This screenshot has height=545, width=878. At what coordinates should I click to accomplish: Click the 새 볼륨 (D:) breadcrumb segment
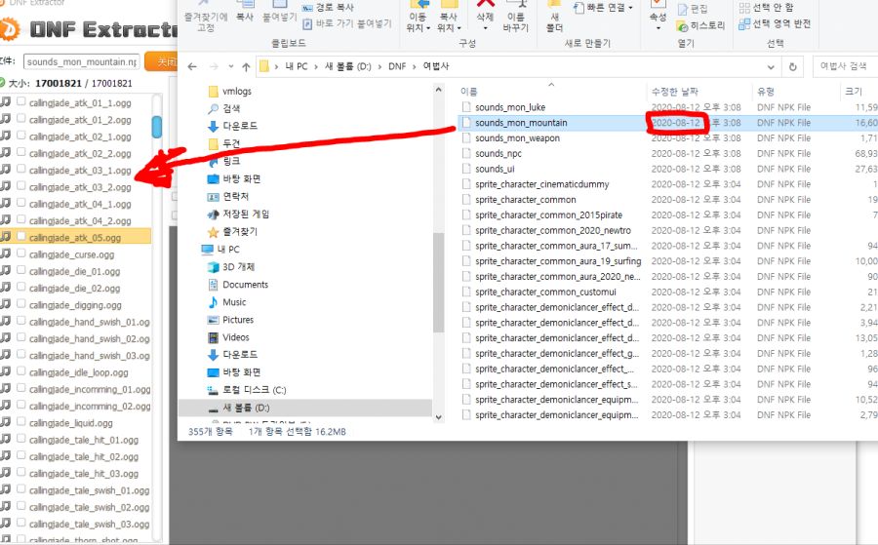click(x=347, y=66)
